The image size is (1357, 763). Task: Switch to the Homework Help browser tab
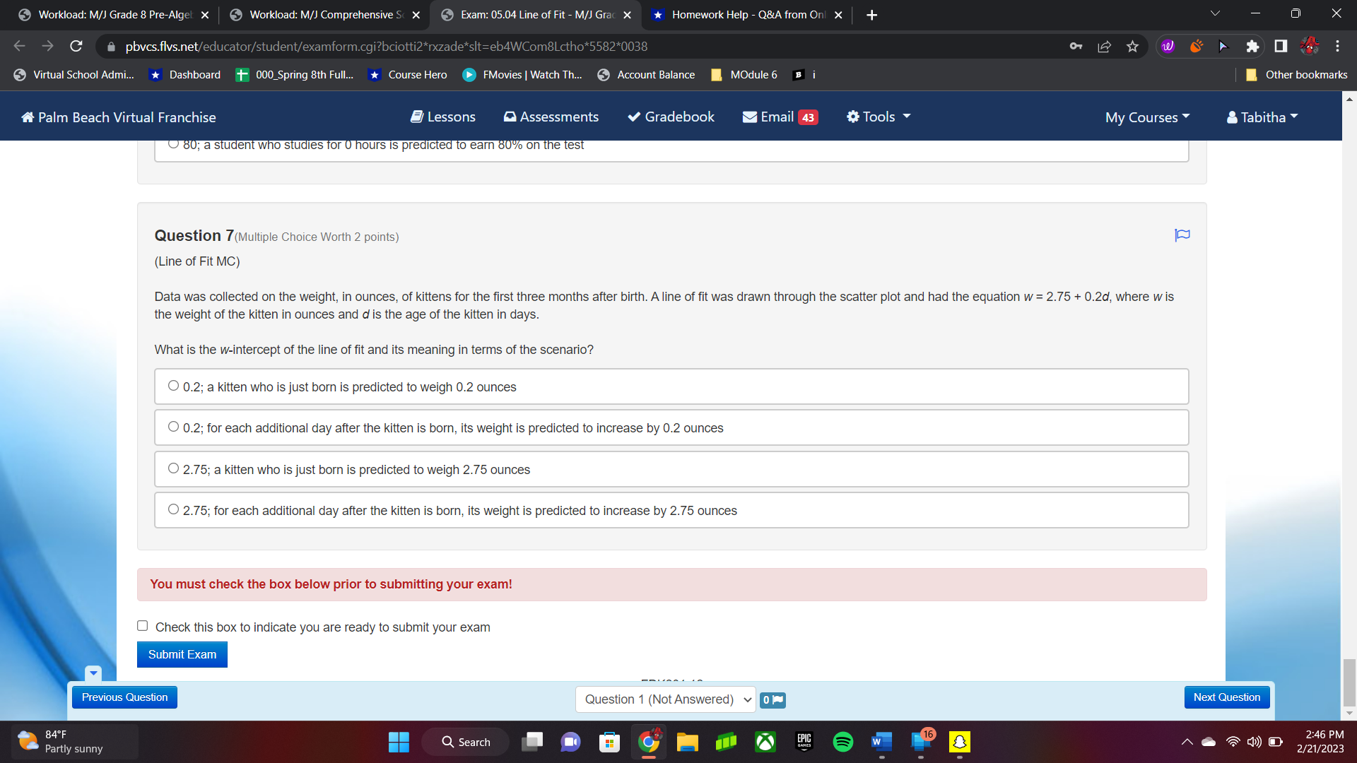[742, 14]
